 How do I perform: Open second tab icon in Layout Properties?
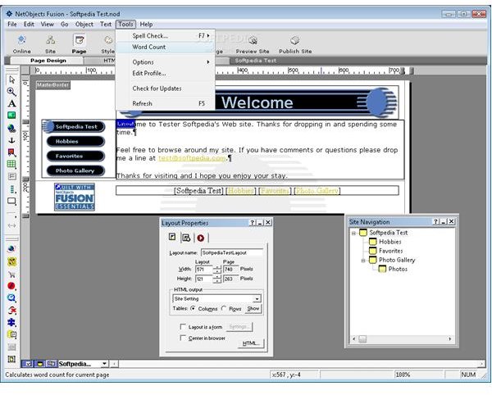(x=186, y=238)
